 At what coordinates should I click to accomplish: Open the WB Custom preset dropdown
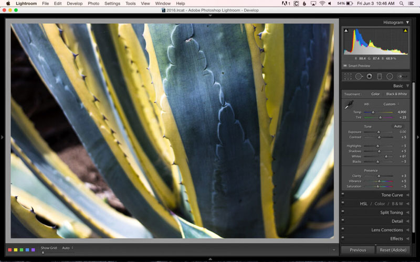click(x=391, y=104)
